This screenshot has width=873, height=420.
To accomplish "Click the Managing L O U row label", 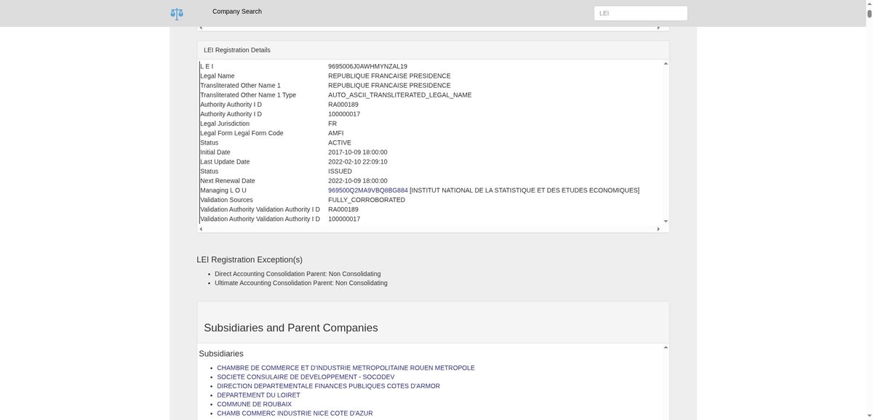I will tap(223, 190).
